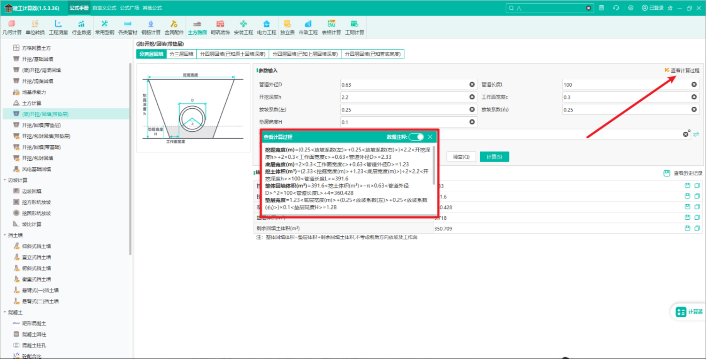Collapse the 混凝土 tree group
The width and height of the screenshot is (706, 359).
pos(5,312)
